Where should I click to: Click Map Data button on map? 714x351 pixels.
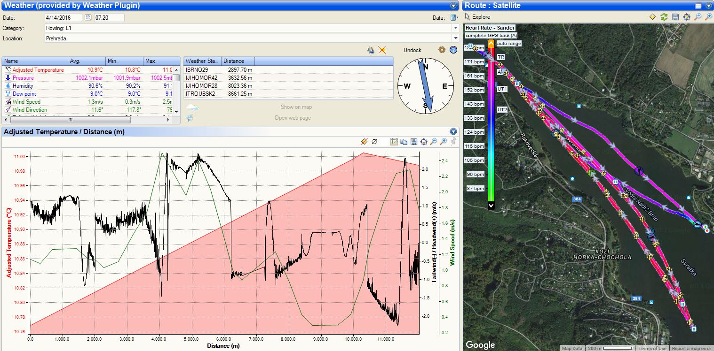(x=572, y=348)
